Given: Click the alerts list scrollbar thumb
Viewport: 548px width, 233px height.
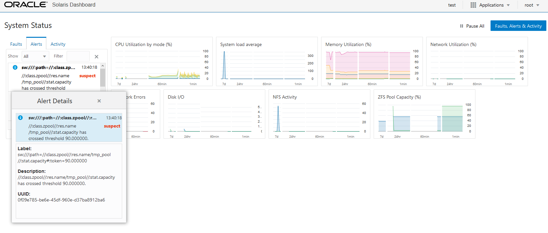Looking at the screenshot, I should [103, 78].
